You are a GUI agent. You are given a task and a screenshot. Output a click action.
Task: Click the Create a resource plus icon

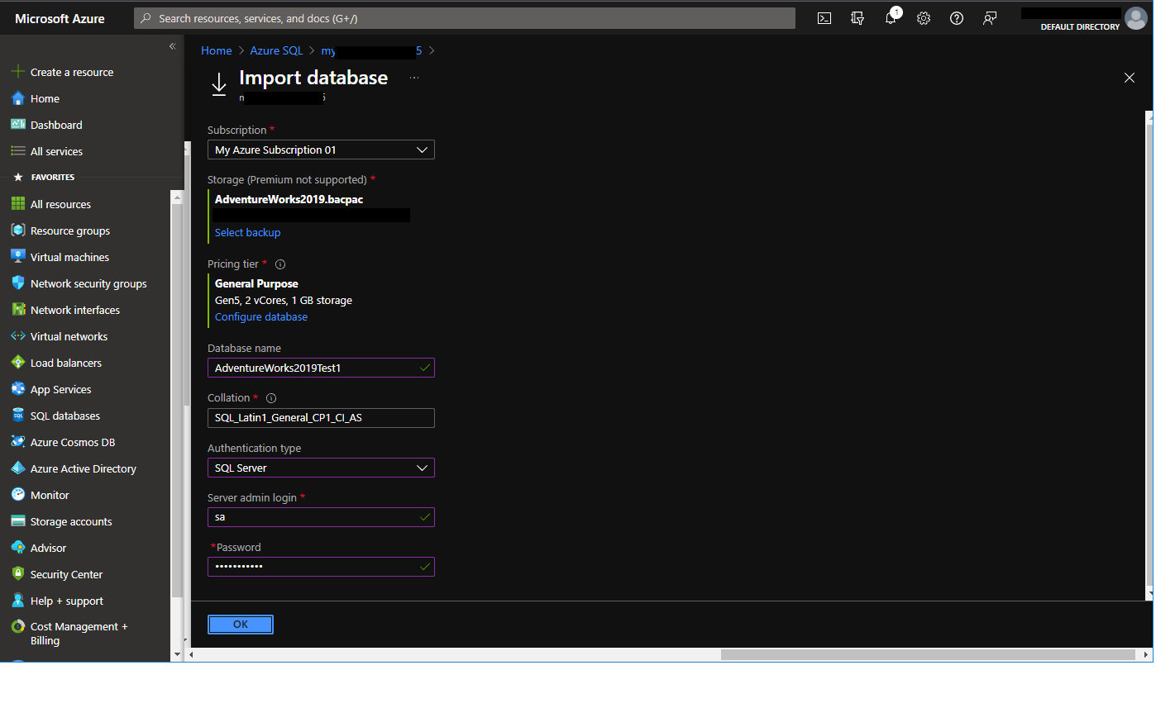tap(18, 72)
